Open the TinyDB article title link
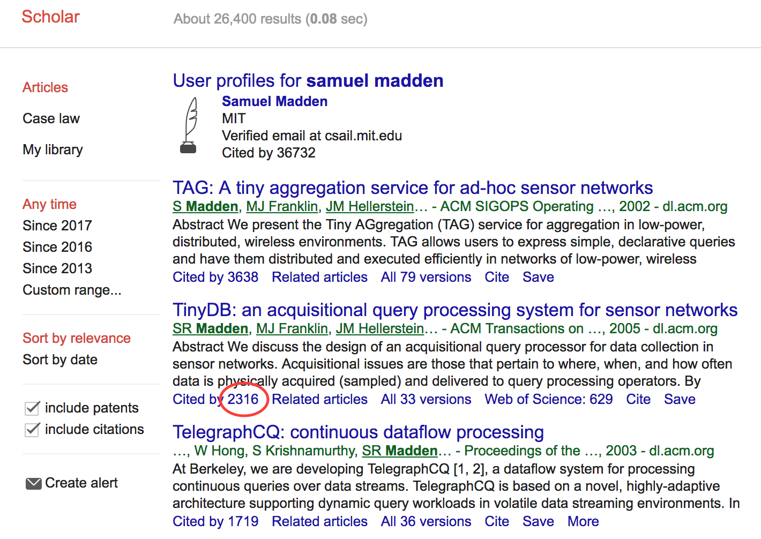This screenshot has height=539, width=761. click(455, 310)
